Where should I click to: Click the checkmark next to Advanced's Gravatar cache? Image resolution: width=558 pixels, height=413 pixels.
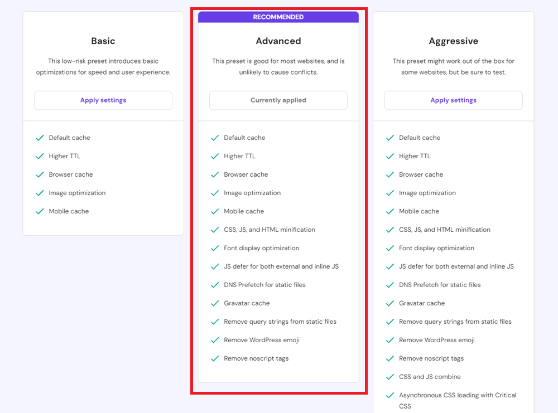(215, 303)
